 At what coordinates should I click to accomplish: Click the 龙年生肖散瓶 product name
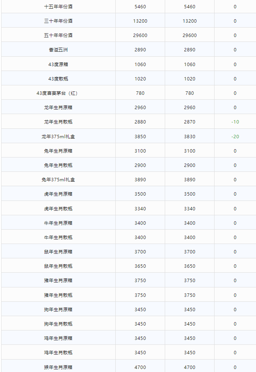(x=58, y=122)
